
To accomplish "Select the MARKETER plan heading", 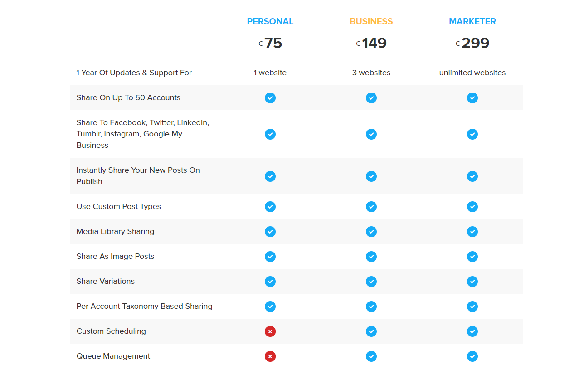I will point(472,21).
